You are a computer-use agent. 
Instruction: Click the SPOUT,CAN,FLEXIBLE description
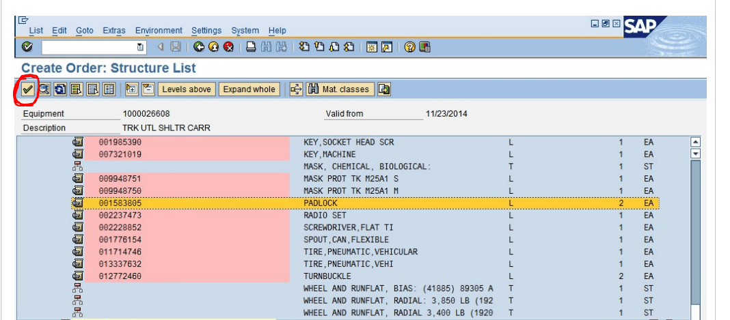coord(346,239)
